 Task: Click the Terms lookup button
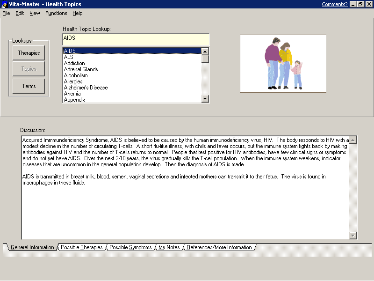[29, 86]
